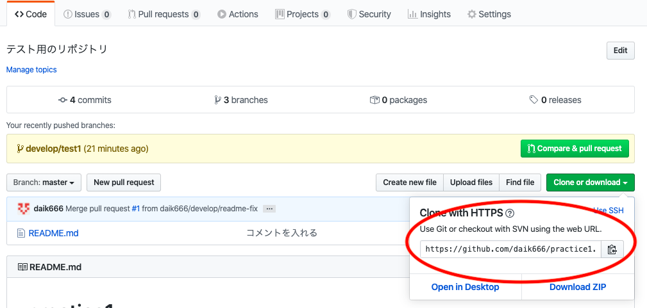This screenshot has height=308, width=647.
Task: Switch to Use SSH link
Action: pyautogui.click(x=609, y=210)
